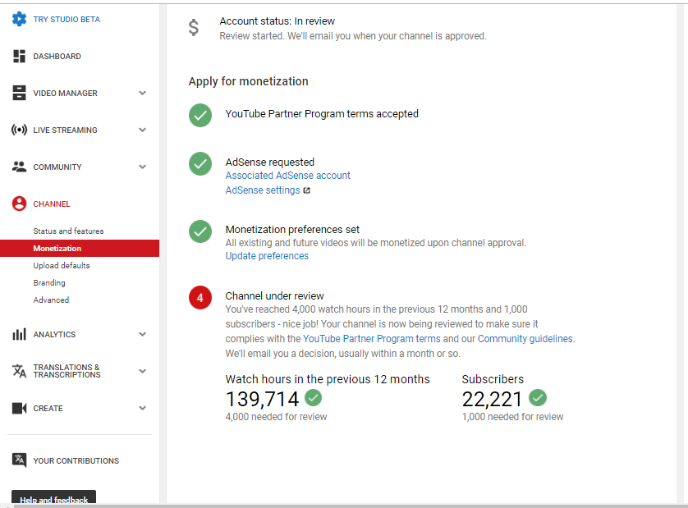
Task: Click the 22,221 subscribers value
Action: [x=493, y=399]
